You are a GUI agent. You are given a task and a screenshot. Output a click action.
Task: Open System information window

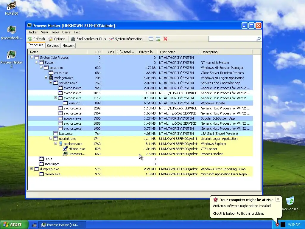[x=126, y=39]
